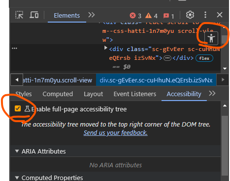
Task: Click the breadcrumb left scroll arrow
Action: click(17, 80)
